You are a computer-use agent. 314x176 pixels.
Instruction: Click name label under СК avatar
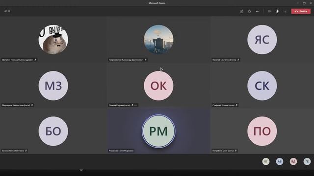point(225,105)
